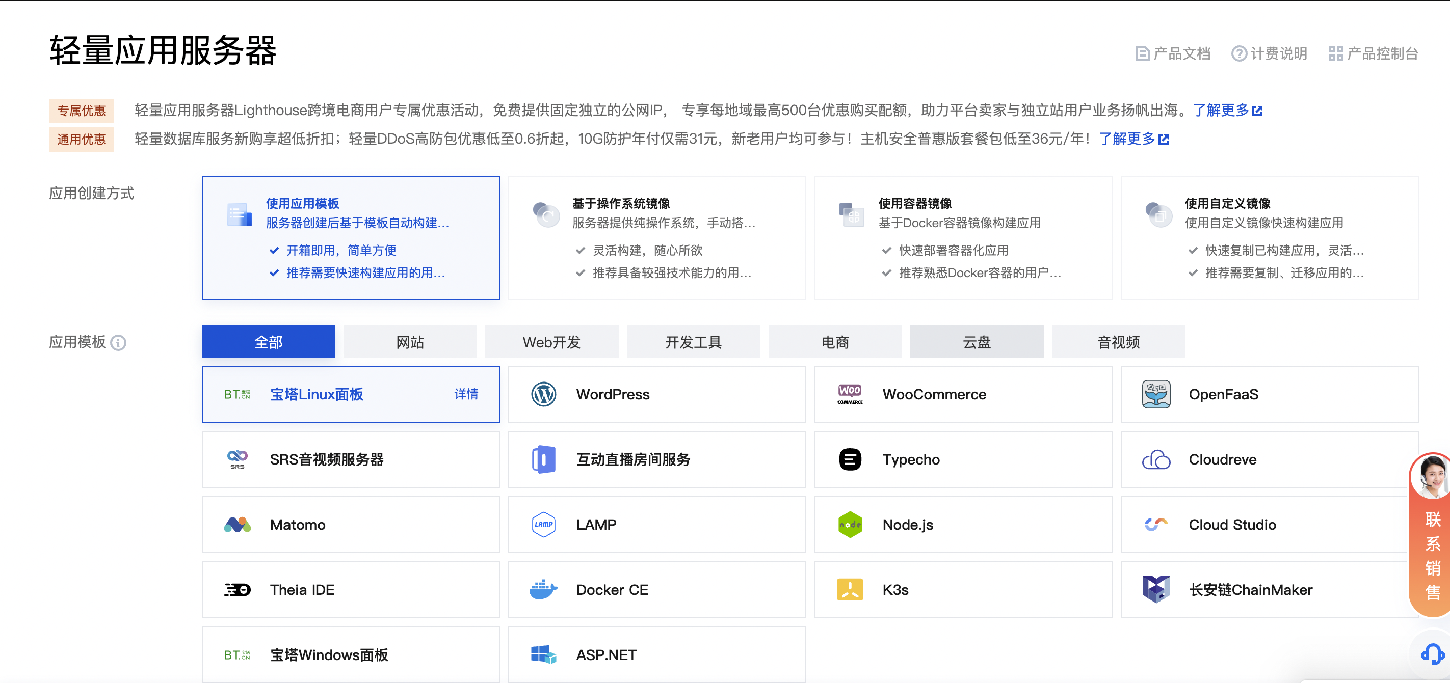The height and width of the screenshot is (683, 1450).
Task: Switch to the 音视频 template tab
Action: click(x=1118, y=341)
